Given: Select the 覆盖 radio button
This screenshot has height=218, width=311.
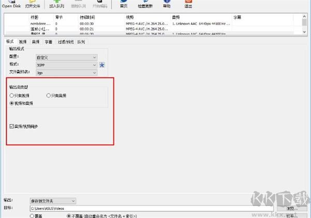Looking at the screenshot, I should (x=36, y=216).
